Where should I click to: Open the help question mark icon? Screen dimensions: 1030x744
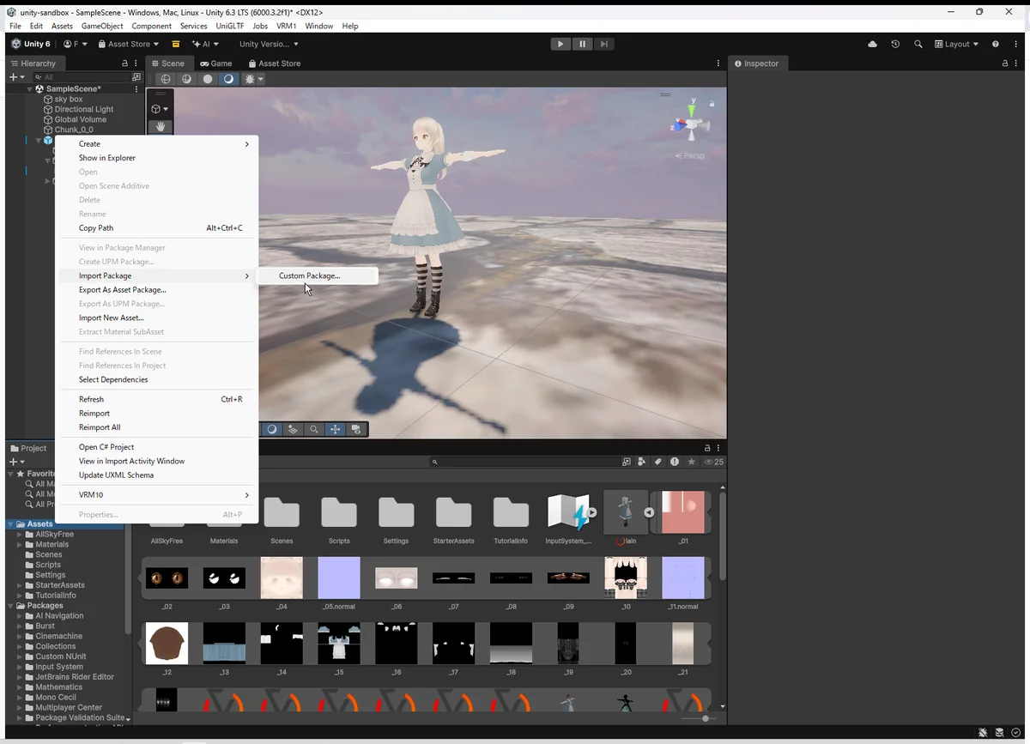coord(995,44)
